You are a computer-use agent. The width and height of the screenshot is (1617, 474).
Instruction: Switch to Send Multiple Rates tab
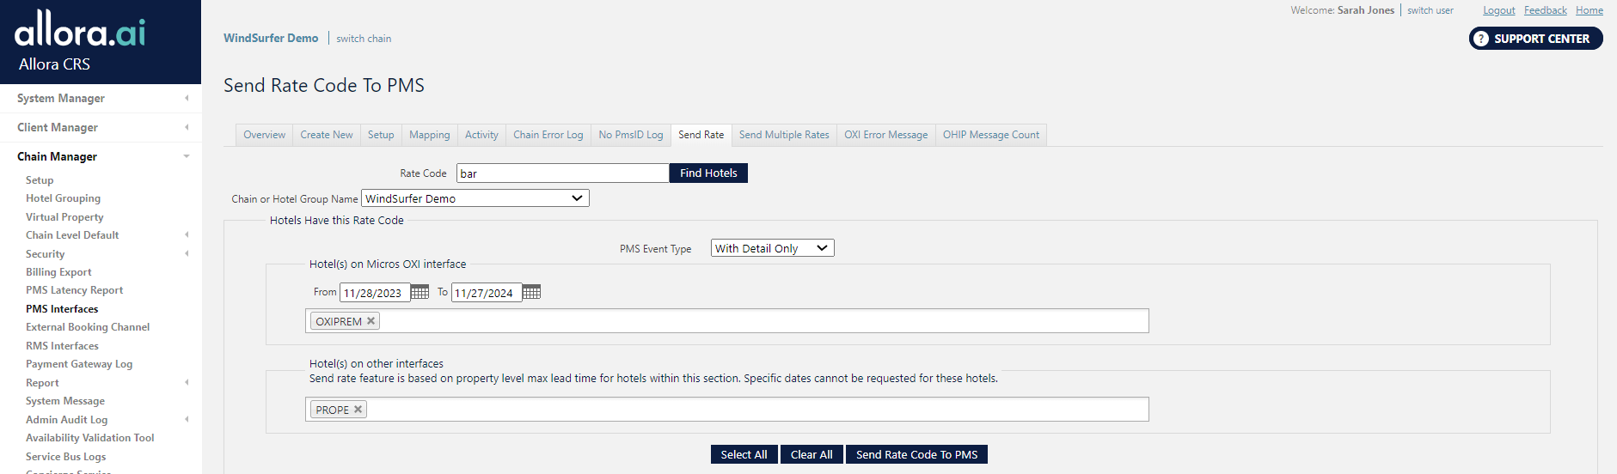coord(784,135)
